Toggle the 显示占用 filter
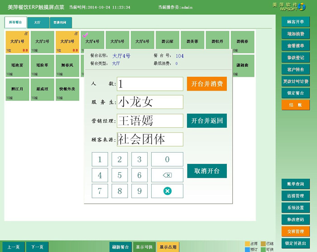The image size is (317, 252). 168,247
